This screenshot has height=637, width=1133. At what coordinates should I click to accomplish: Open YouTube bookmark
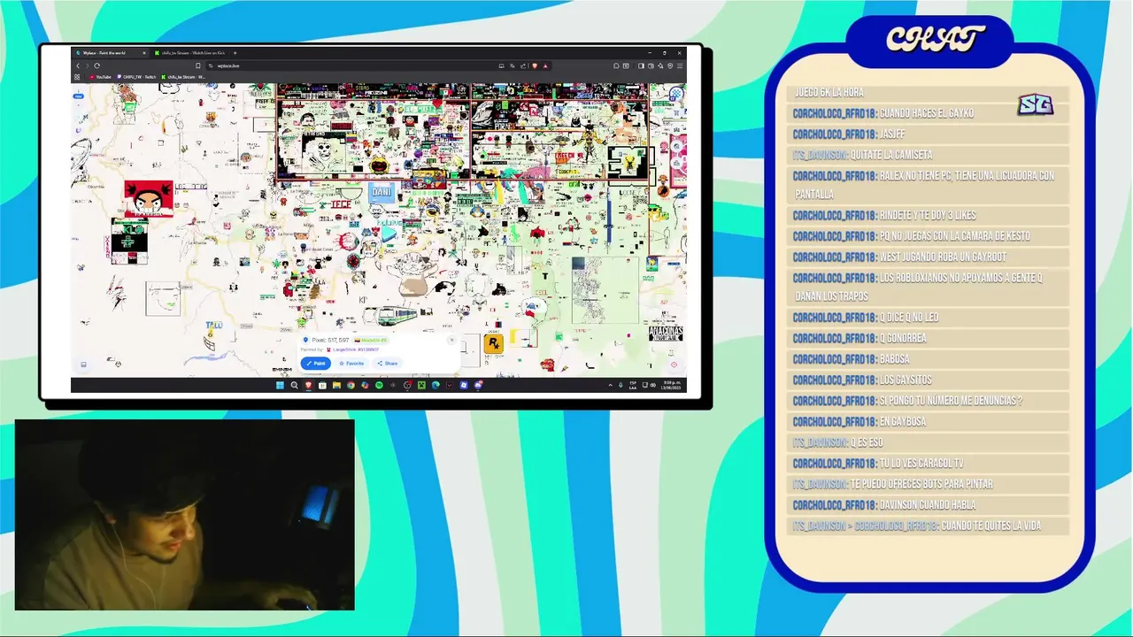(101, 77)
